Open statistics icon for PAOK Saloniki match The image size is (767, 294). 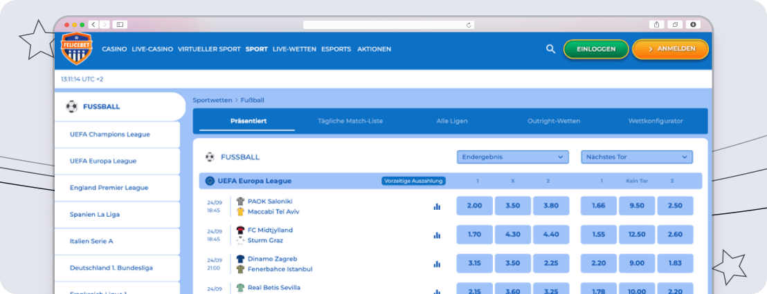click(437, 206)
